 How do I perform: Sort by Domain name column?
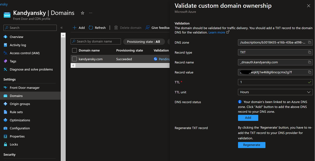click(89, 50)
